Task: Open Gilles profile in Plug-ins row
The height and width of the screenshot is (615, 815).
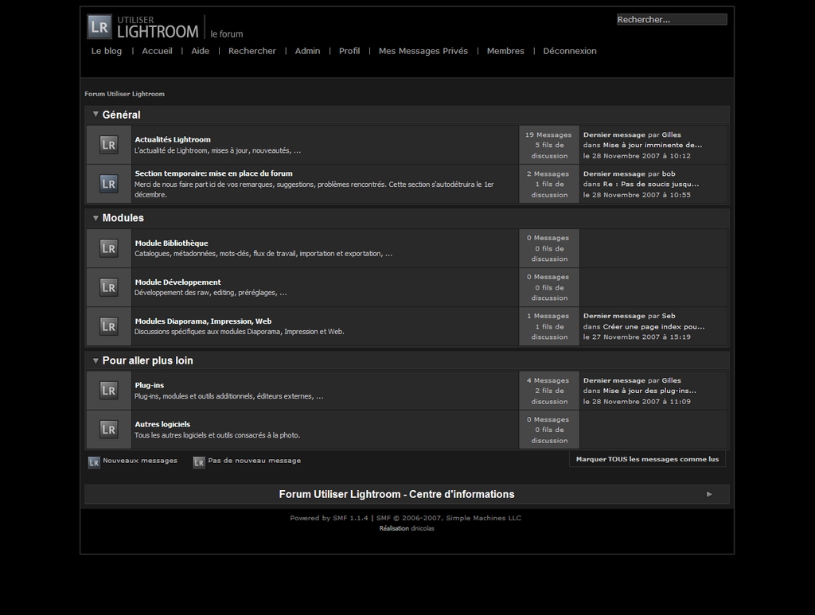Action: (671, 380)
